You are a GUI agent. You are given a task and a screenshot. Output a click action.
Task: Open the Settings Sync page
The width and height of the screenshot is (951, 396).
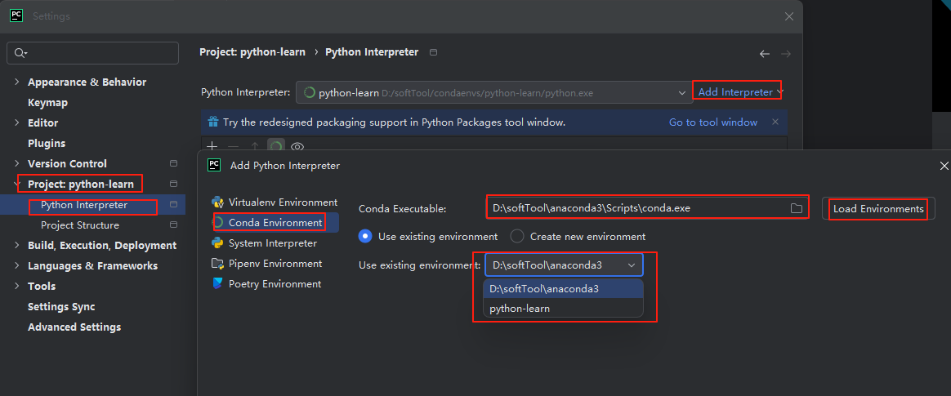tap(61, 307)
